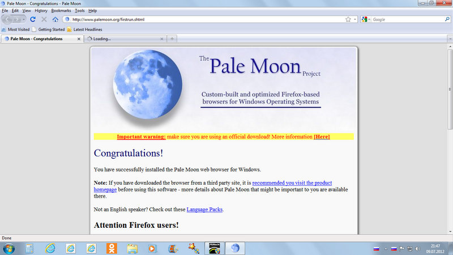Open the Calculator taskbar icon
The width and height of the screenshot is (453, 255).
pos(29,248)
